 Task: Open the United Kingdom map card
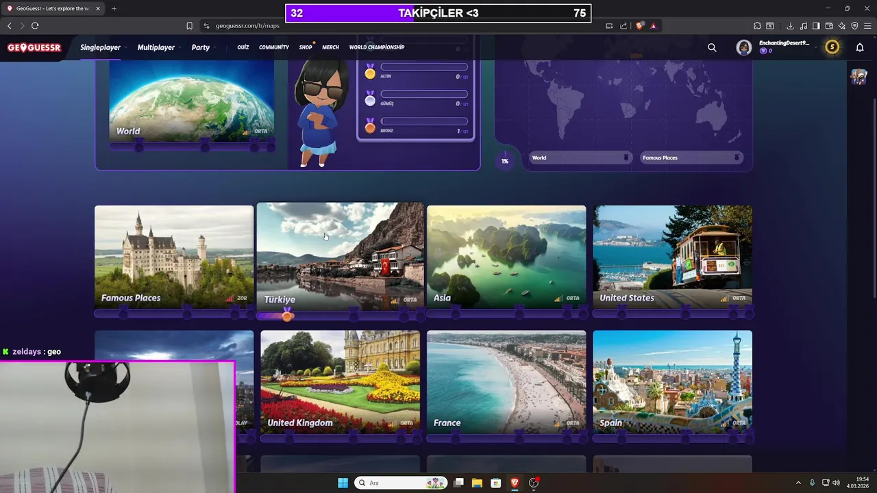coord(341,382)
